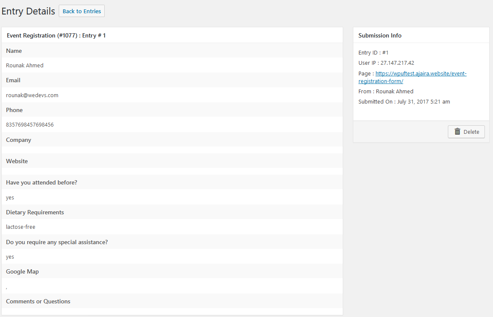Select From : Rounak Ahmed text
493x317 pixels.
point(386,92)
